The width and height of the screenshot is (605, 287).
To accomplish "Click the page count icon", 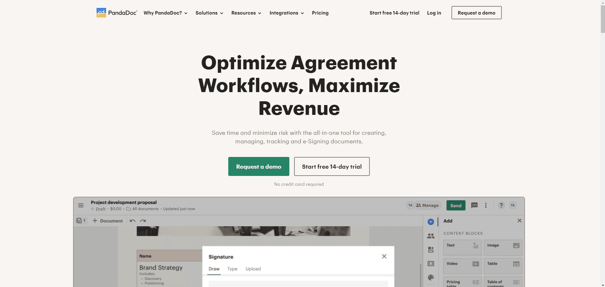I will 81,221.
